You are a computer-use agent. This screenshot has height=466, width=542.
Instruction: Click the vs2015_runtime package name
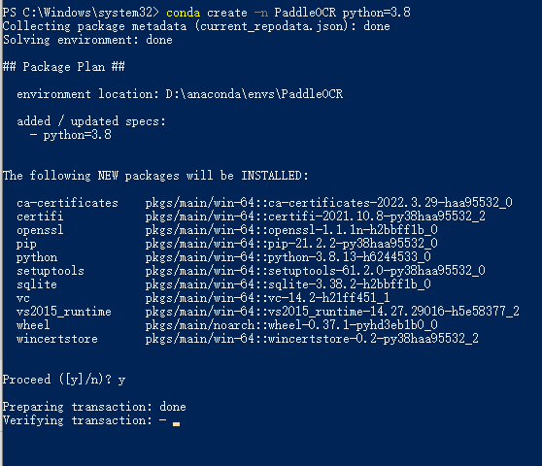64,312
